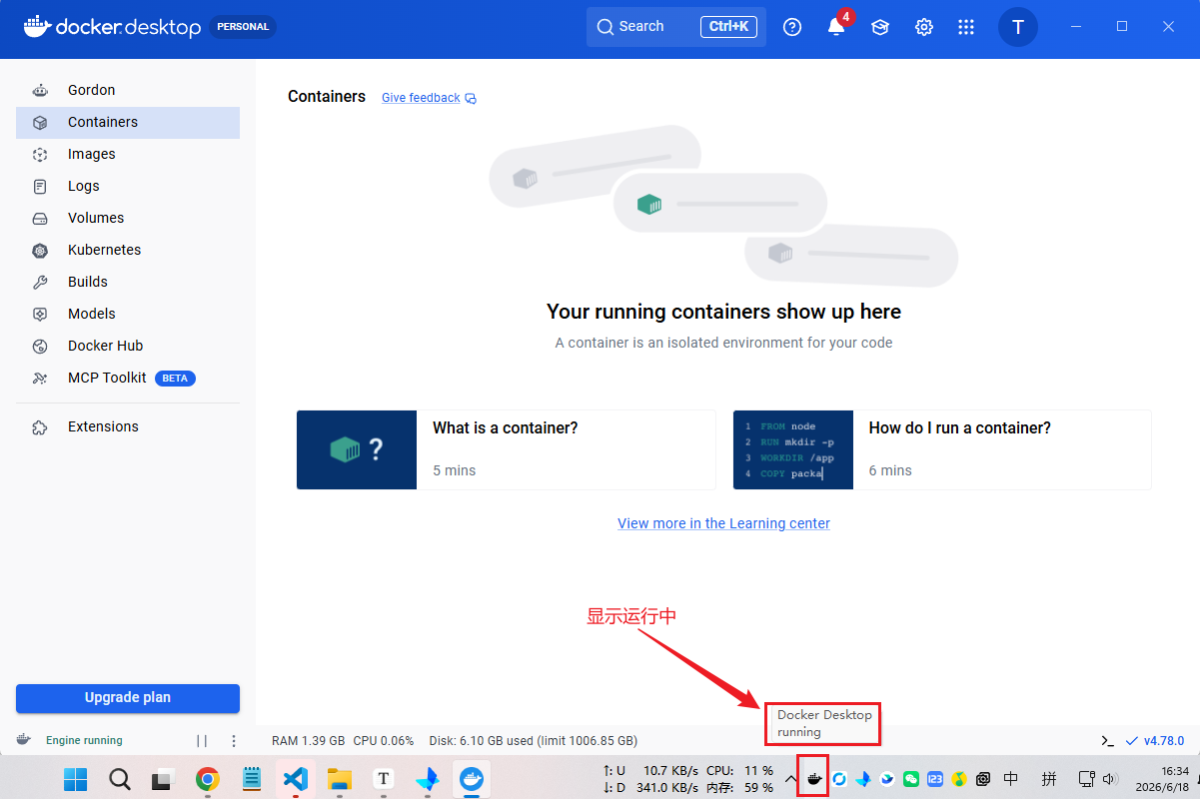Viewport: 1200px width, 799px height.
Task: Open Windows Start menu
Action: (75, 779)
